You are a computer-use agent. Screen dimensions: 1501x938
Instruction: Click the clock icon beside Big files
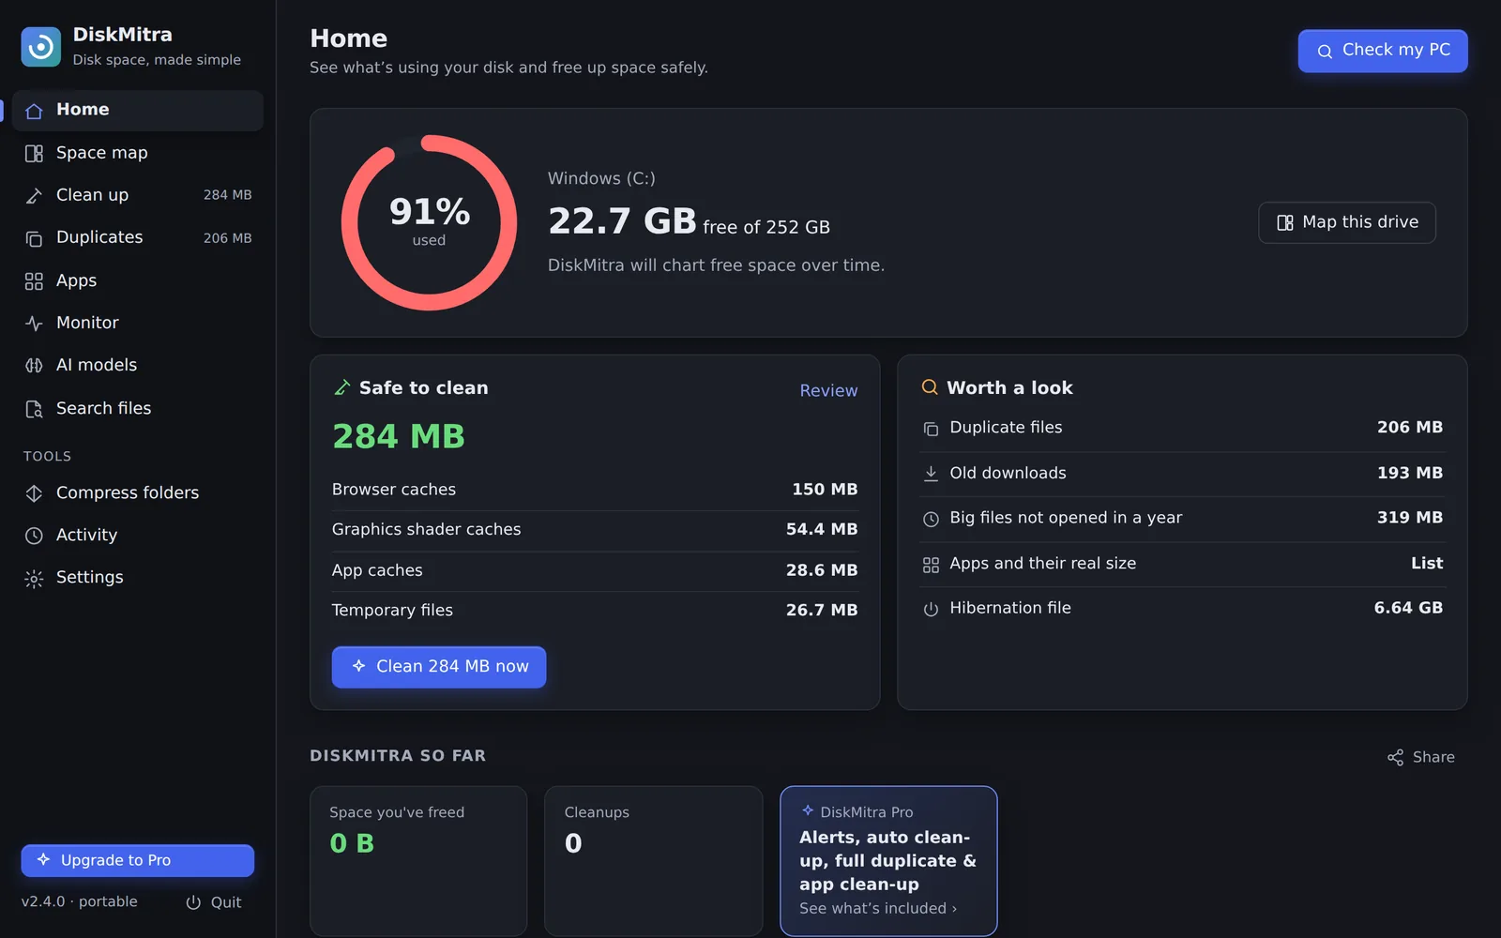[x=931, y=519]
